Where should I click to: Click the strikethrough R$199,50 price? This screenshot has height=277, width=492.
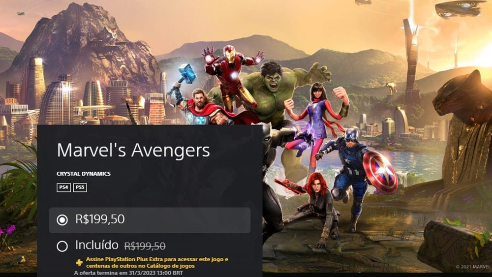145,246
